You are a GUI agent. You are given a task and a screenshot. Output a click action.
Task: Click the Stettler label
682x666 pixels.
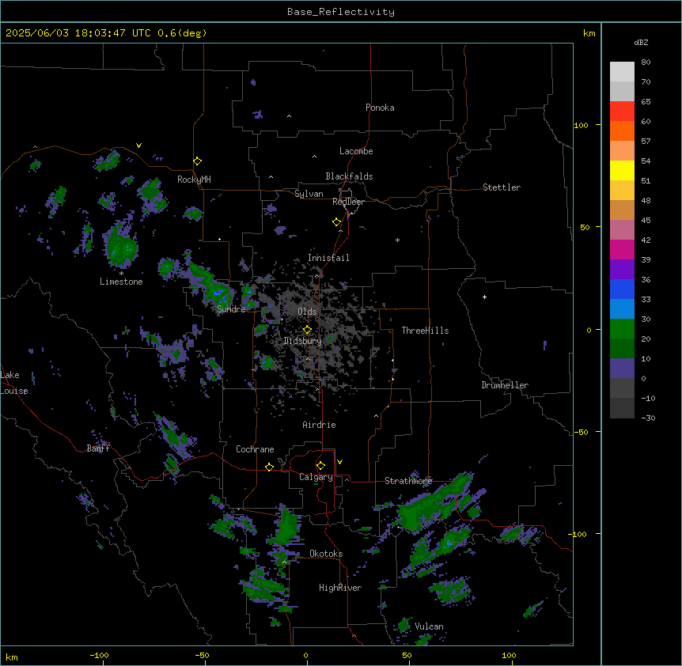(502, 187)
